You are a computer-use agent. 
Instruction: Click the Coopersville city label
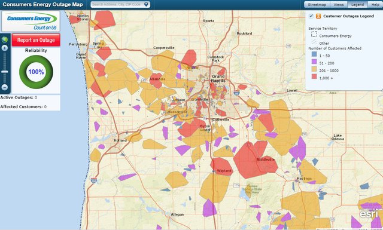[163, 48]
